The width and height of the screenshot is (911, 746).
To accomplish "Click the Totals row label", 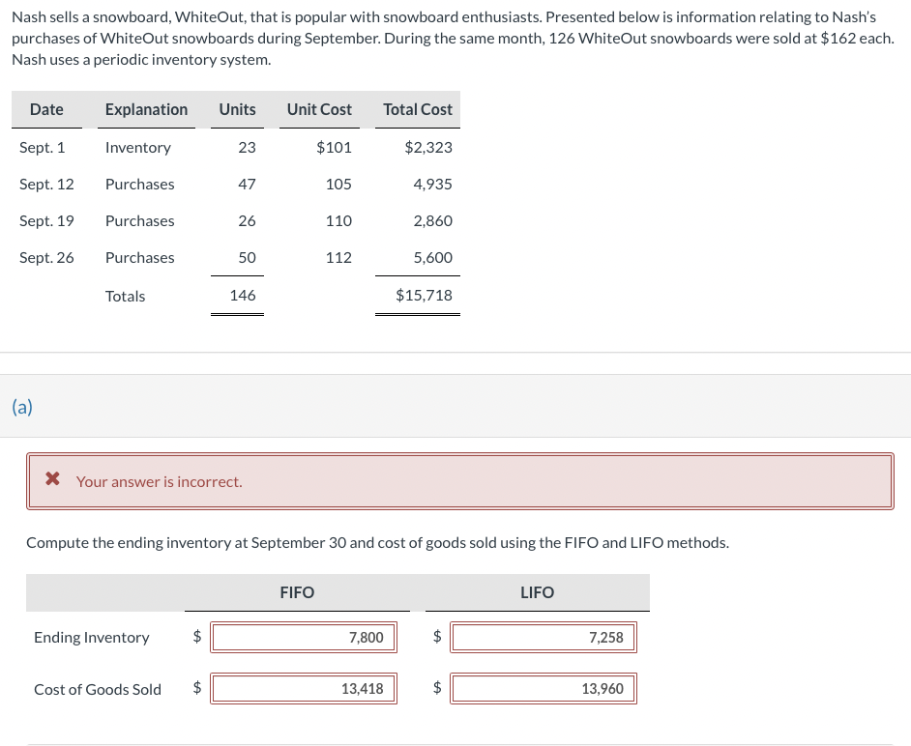I will 125,296.
